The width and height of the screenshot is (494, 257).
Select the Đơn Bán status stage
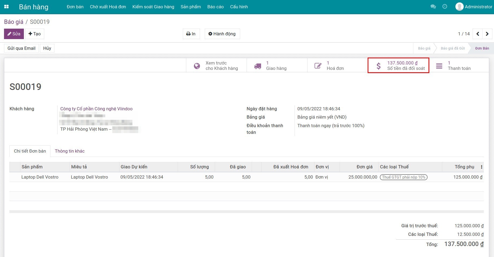pyautogui.click(x=482, y=48)
